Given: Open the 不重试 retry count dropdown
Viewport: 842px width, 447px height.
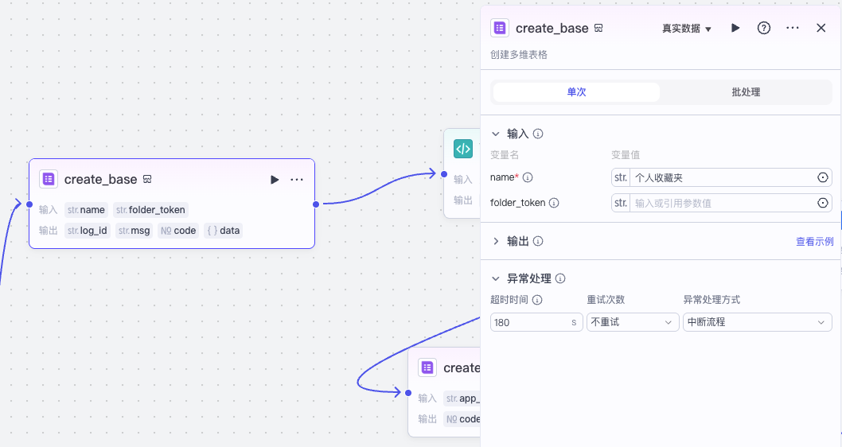Looking at the screenshot, I should (633, 322).
